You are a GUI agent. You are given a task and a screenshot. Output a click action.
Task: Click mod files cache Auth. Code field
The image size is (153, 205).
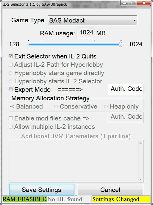tap(126, 117)
